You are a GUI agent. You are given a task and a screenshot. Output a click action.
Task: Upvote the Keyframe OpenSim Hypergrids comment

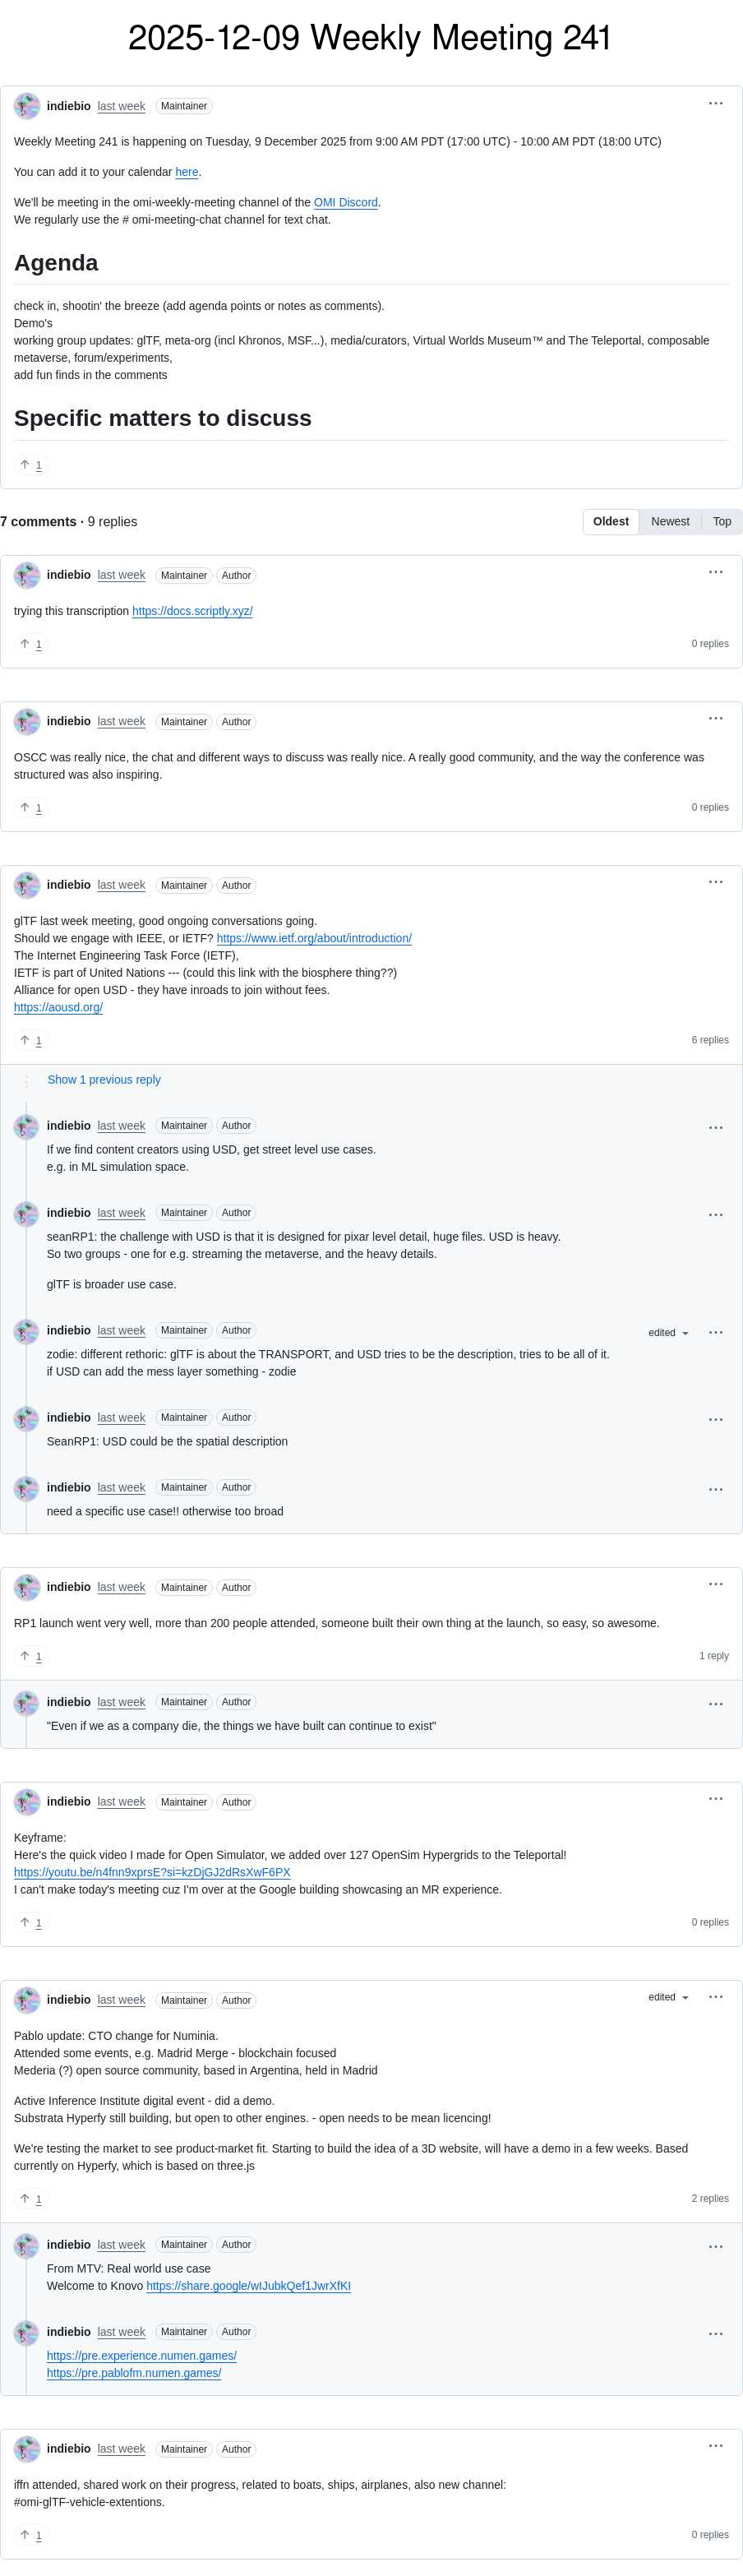[x=31, y=1922]
